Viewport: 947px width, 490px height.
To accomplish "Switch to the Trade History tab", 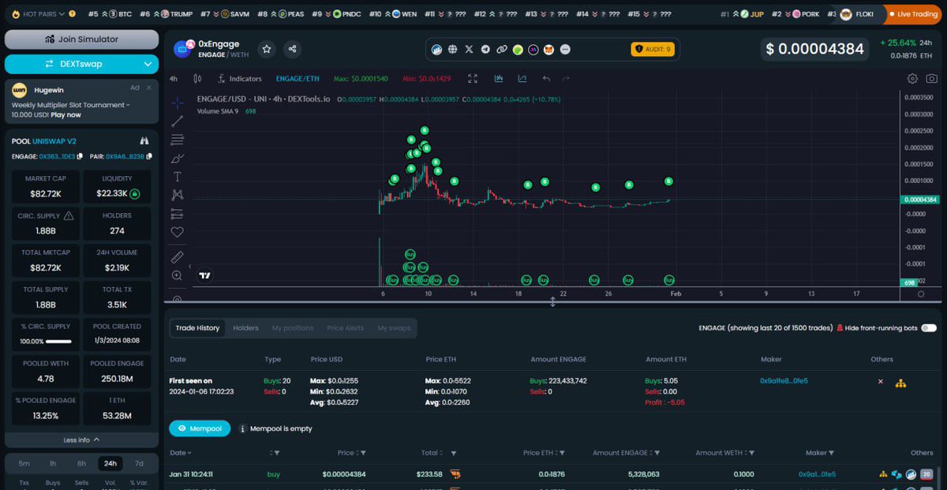I will tap(197, 327).
